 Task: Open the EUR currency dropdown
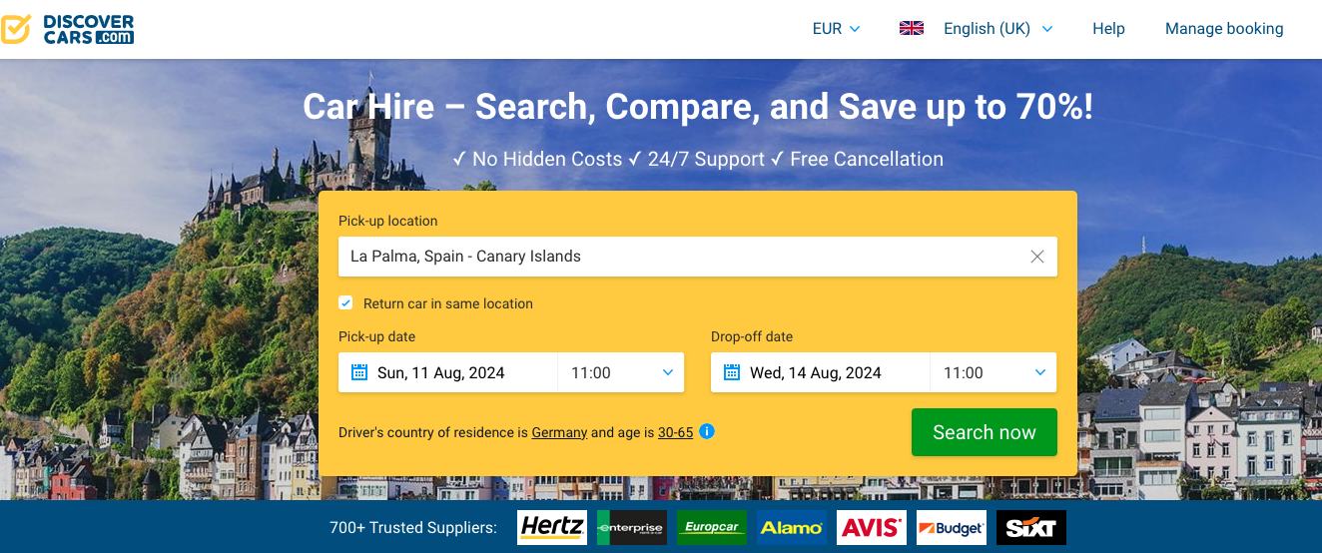point(836,29)
